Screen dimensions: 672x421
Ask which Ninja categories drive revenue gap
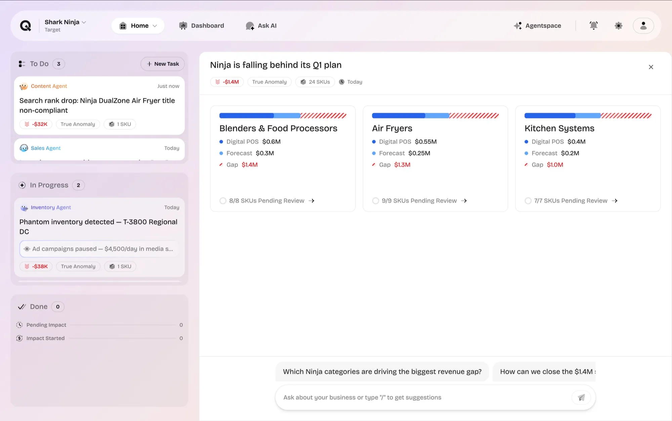coord(382,372)
